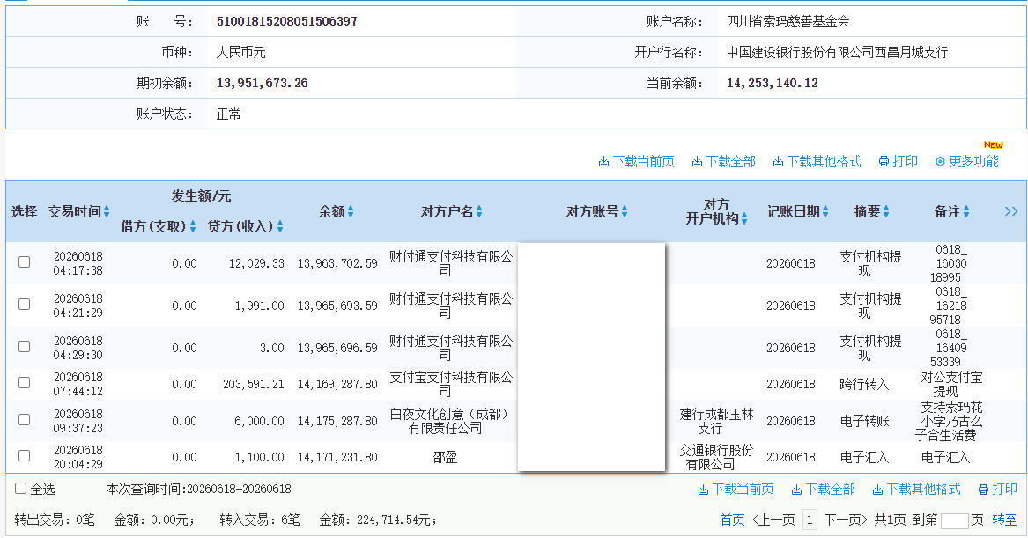
Task: Open 更多功能 link text
Action: click(x=973, y=162)
